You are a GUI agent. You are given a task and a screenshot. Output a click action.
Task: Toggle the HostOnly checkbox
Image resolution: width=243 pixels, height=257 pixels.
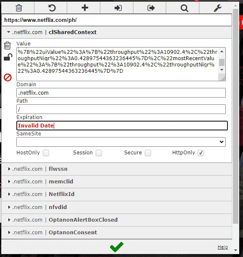coord(46,153)
